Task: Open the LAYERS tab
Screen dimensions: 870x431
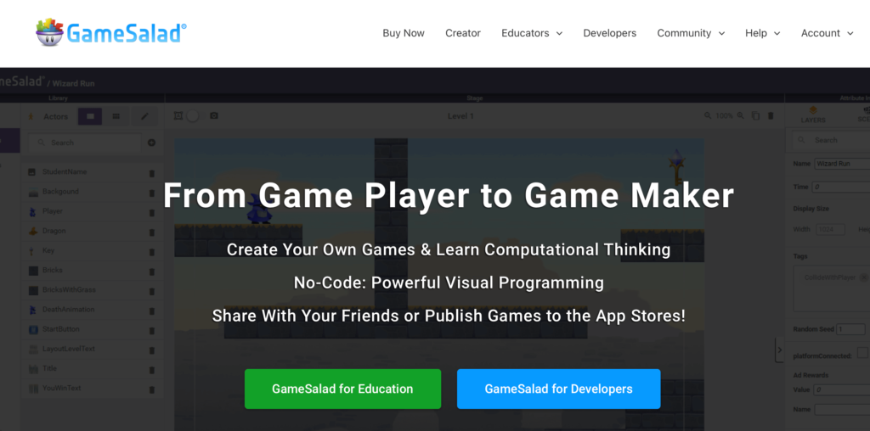Action: point(813,115)
